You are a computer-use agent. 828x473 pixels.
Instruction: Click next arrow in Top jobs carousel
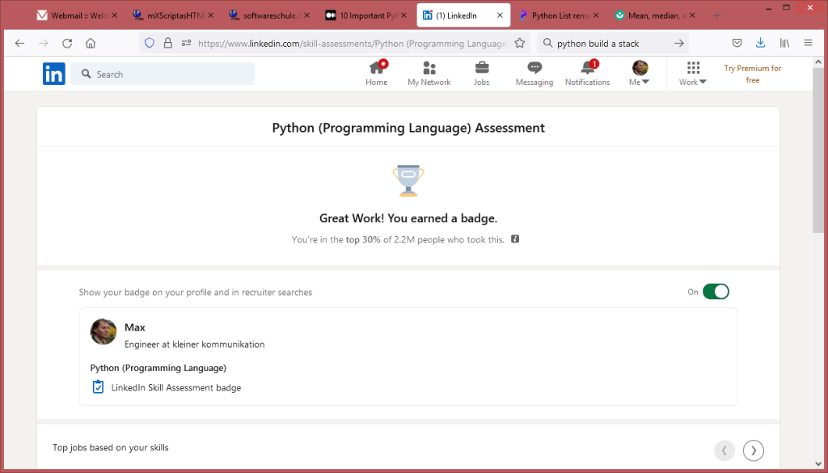(753, 450)
